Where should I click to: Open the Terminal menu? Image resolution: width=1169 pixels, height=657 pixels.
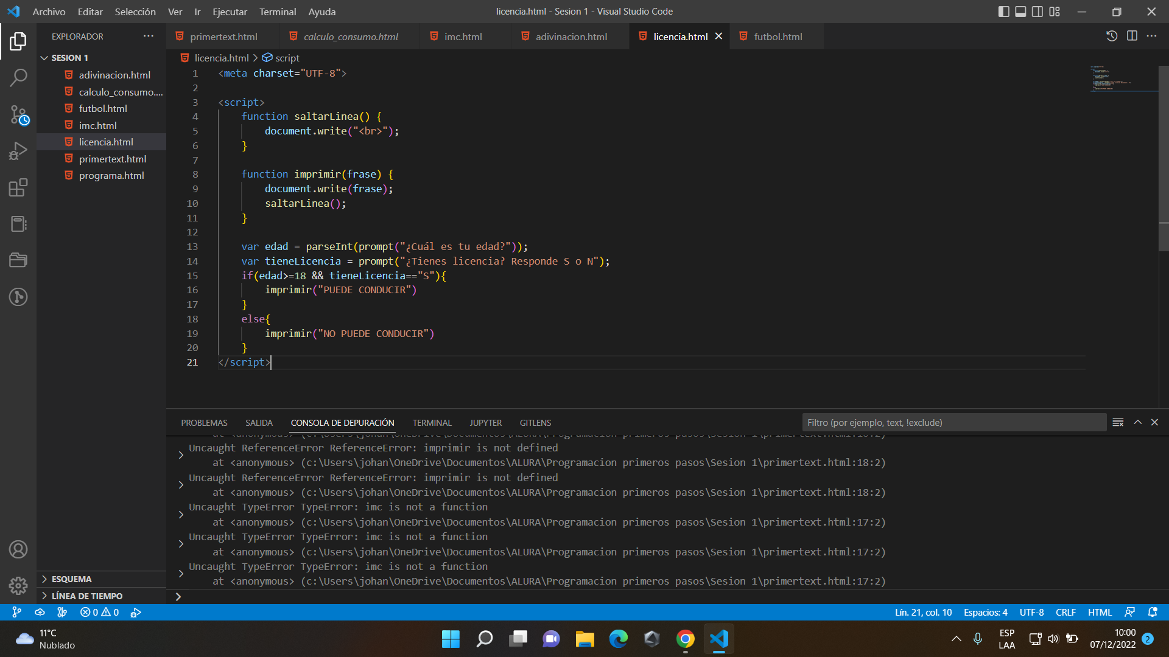(278, 12)
